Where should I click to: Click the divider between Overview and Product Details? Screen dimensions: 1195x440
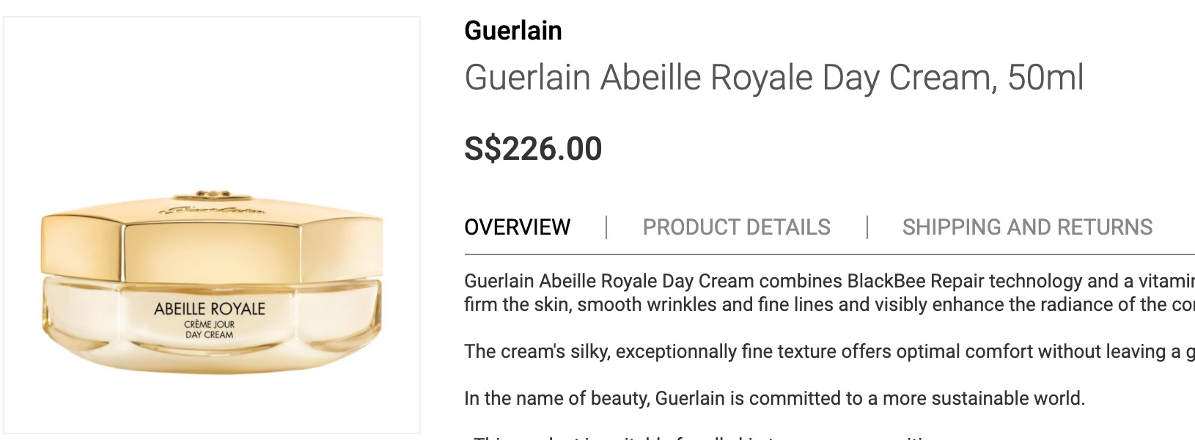(x=606, y=227)
